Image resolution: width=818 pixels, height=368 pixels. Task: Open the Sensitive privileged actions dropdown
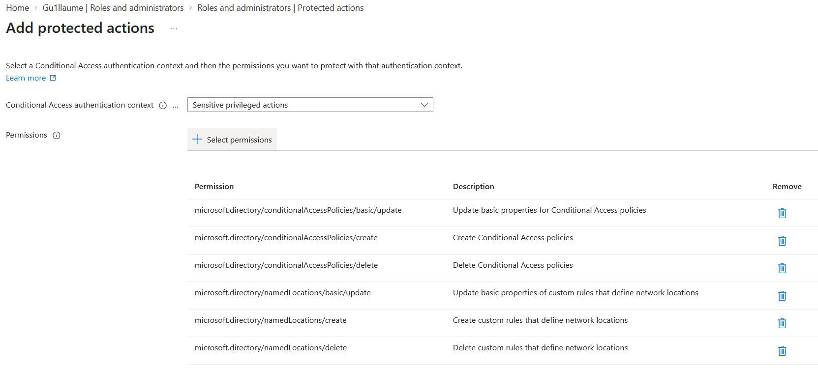310,105
